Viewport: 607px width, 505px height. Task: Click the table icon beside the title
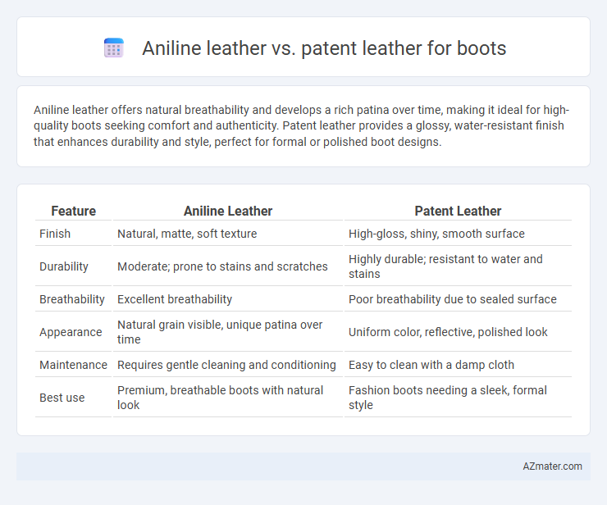[114, 48]
